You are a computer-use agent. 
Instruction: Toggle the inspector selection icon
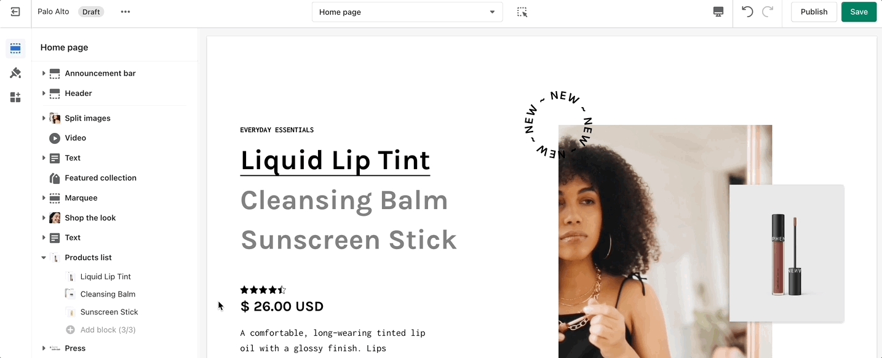coord(522,12)
